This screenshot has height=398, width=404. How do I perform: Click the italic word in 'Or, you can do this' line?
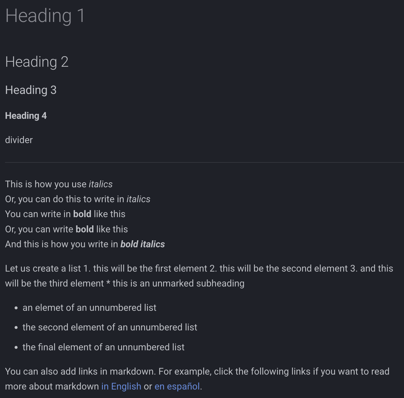point(138,199)
